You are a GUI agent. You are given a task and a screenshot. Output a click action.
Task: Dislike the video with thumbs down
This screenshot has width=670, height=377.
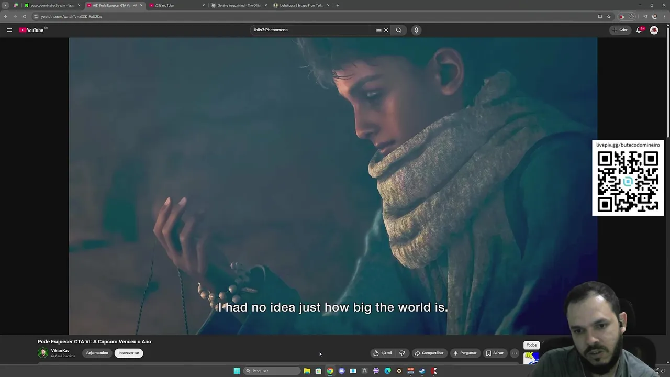(402, 353)
